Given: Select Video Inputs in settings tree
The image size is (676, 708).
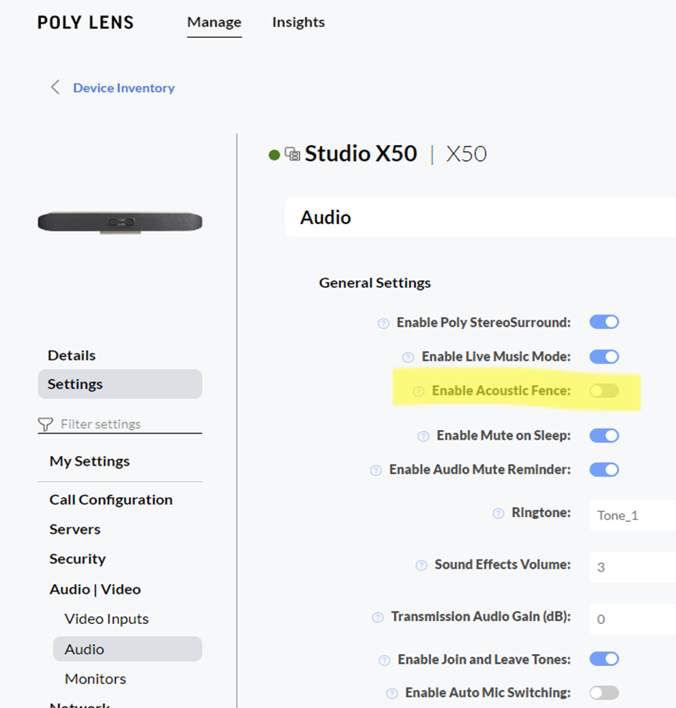Looking at the screenshot, I should click(106, 619).
